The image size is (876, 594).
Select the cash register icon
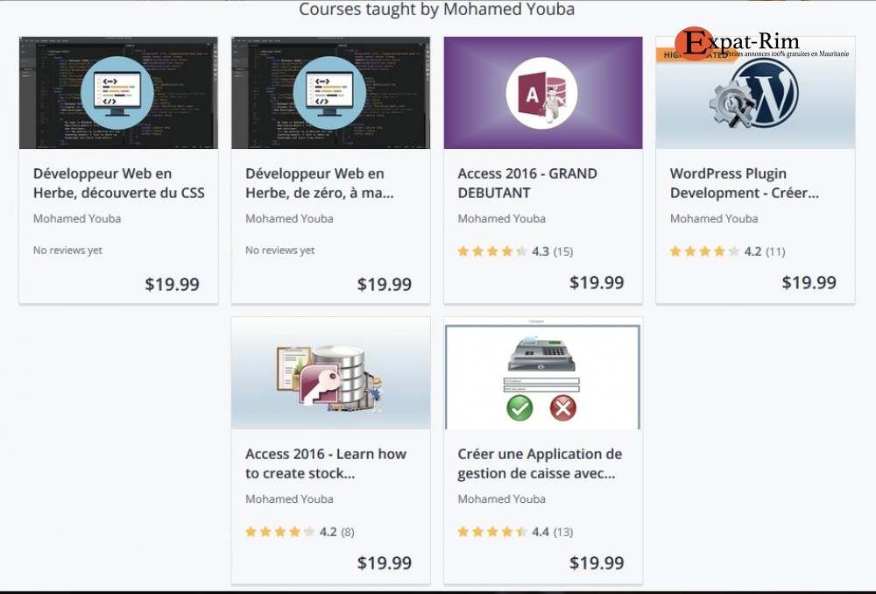click(x=541, y=353)
